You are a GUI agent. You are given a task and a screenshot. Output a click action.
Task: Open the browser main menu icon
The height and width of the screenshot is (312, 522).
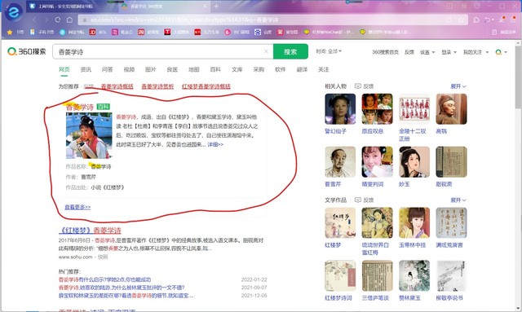coord(513,20)
